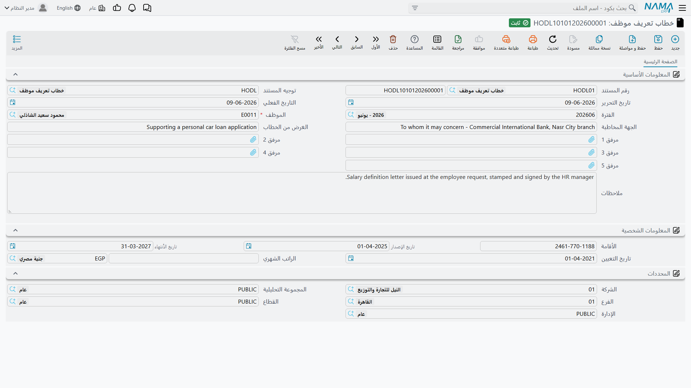Open calendar for تاريخ الأنتهاء field
Image resolution: width=691 pixels, height=388 pixels.
click(13, 246)
